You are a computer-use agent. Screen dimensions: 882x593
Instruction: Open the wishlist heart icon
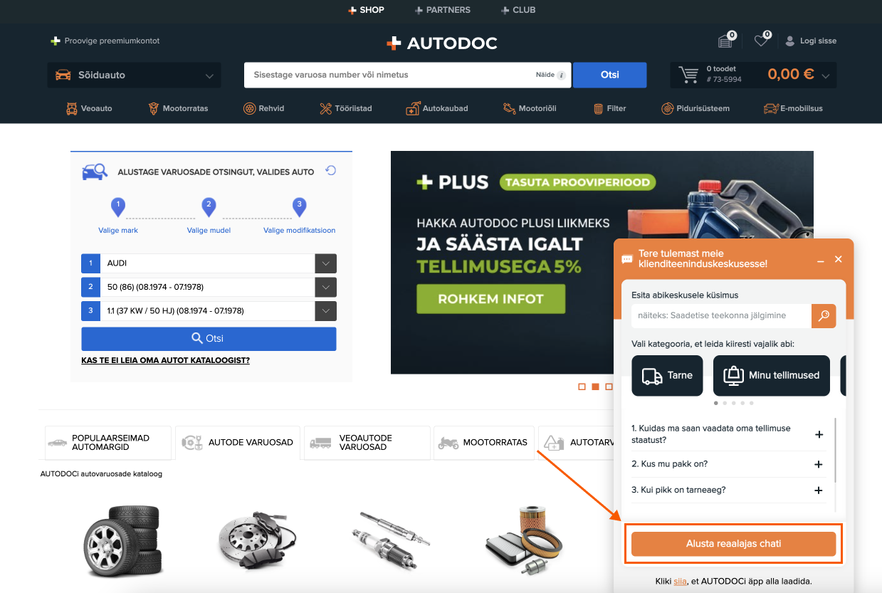click(x=761, y=41)
